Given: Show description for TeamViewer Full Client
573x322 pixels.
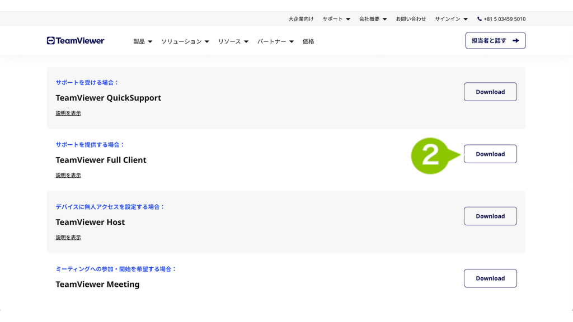Looking at the screenshot, I should 68,175.
